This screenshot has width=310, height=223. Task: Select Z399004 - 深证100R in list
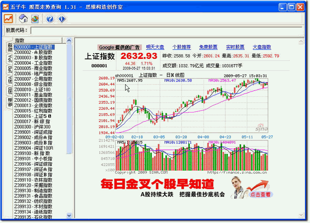click(34, 148)
